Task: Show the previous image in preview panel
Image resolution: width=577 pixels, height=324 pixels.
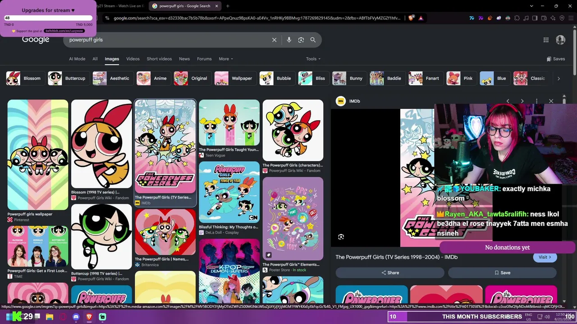Action: (x=508, y=101)
